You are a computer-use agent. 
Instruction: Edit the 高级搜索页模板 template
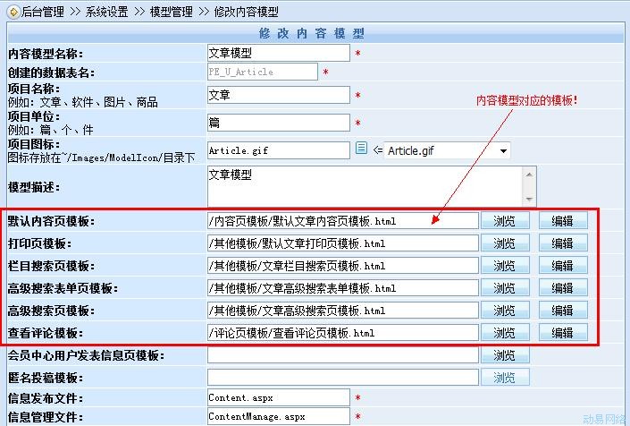(x=562, y=310)
